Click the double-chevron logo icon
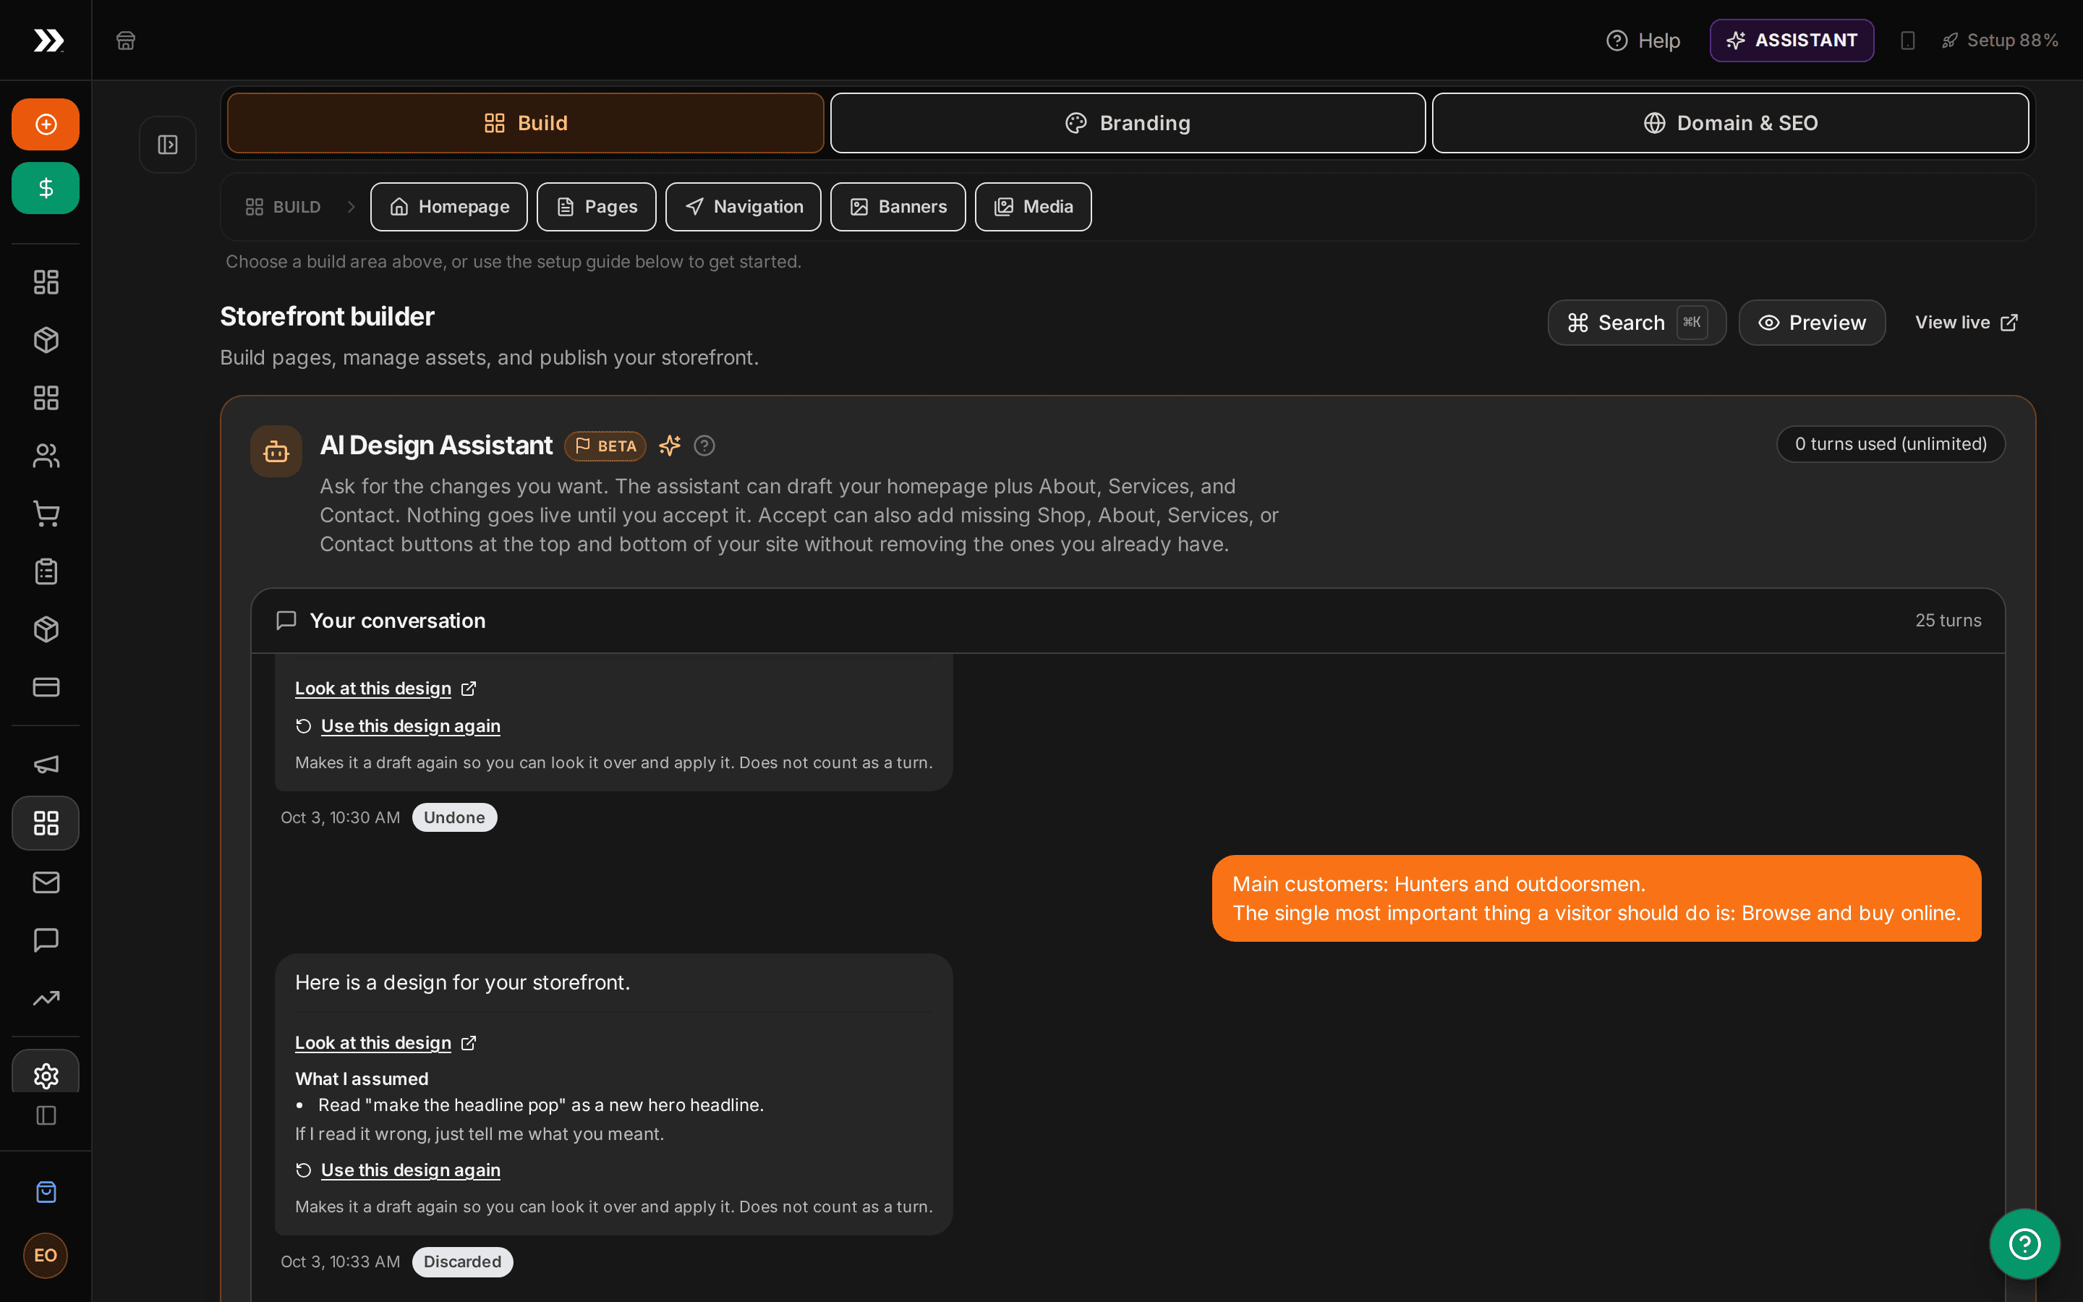 pyautogui.click(x=48, y=41)
